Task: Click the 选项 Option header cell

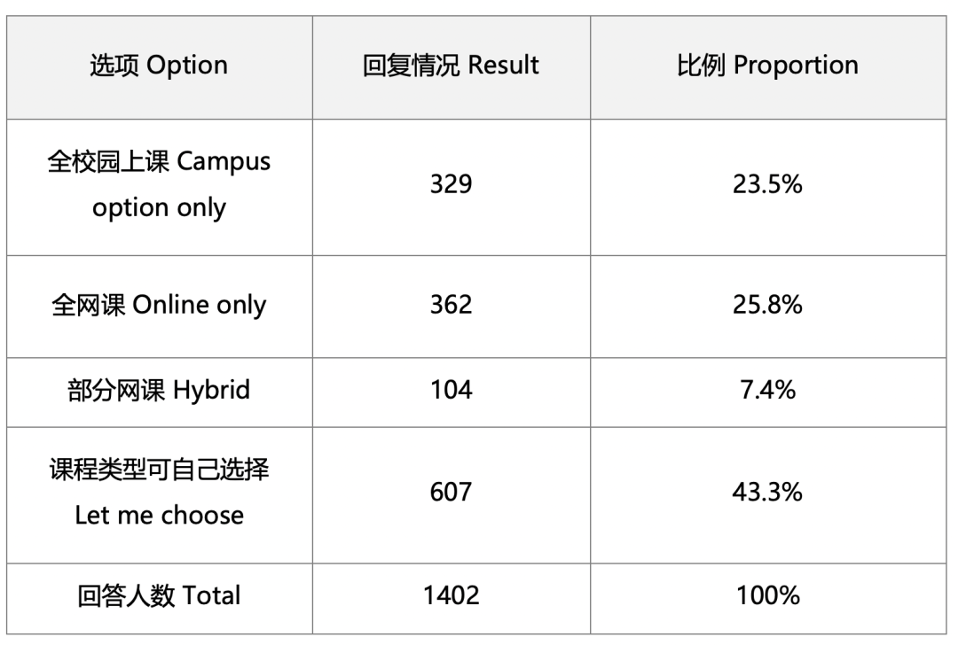Action: pyautogui.click(x=159, y=66)
